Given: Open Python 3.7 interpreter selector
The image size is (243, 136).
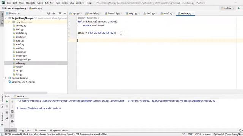Looking at the screenshot, I should 228,134.
